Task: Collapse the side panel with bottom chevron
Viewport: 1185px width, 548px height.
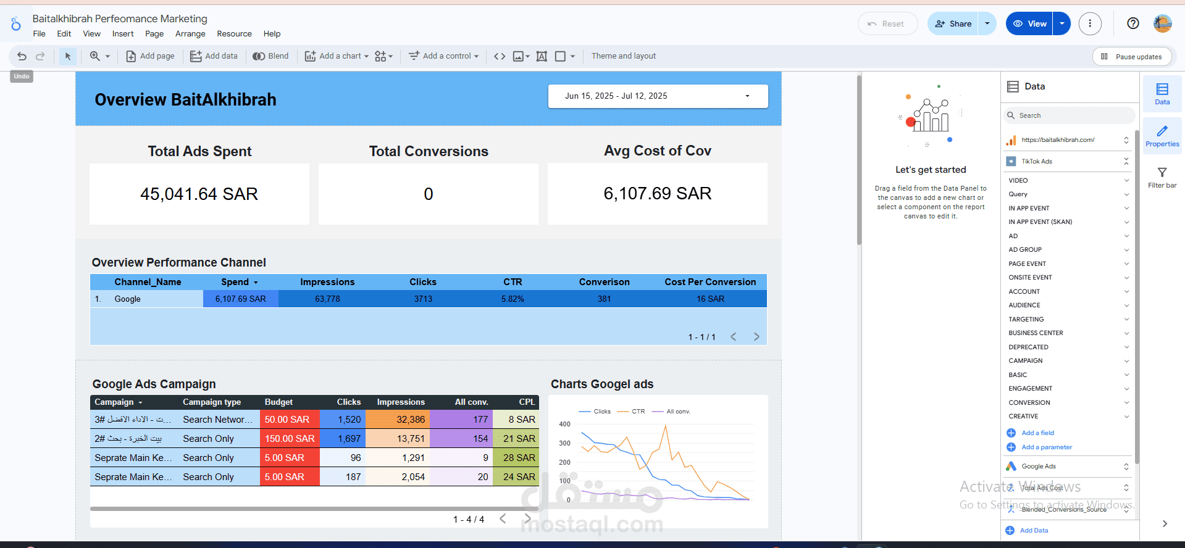Action: point(1165,523)
